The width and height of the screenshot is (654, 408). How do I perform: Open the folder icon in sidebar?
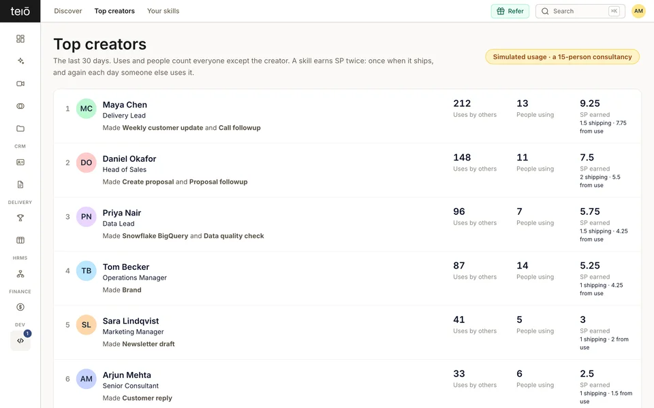pos(20,129)
